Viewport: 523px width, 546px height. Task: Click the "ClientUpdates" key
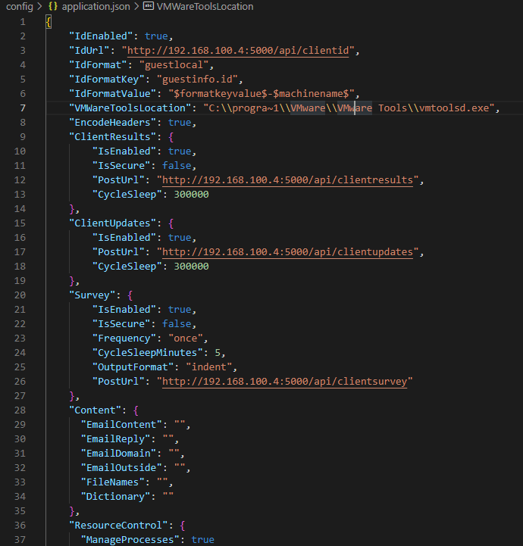(x=112, y=223)
